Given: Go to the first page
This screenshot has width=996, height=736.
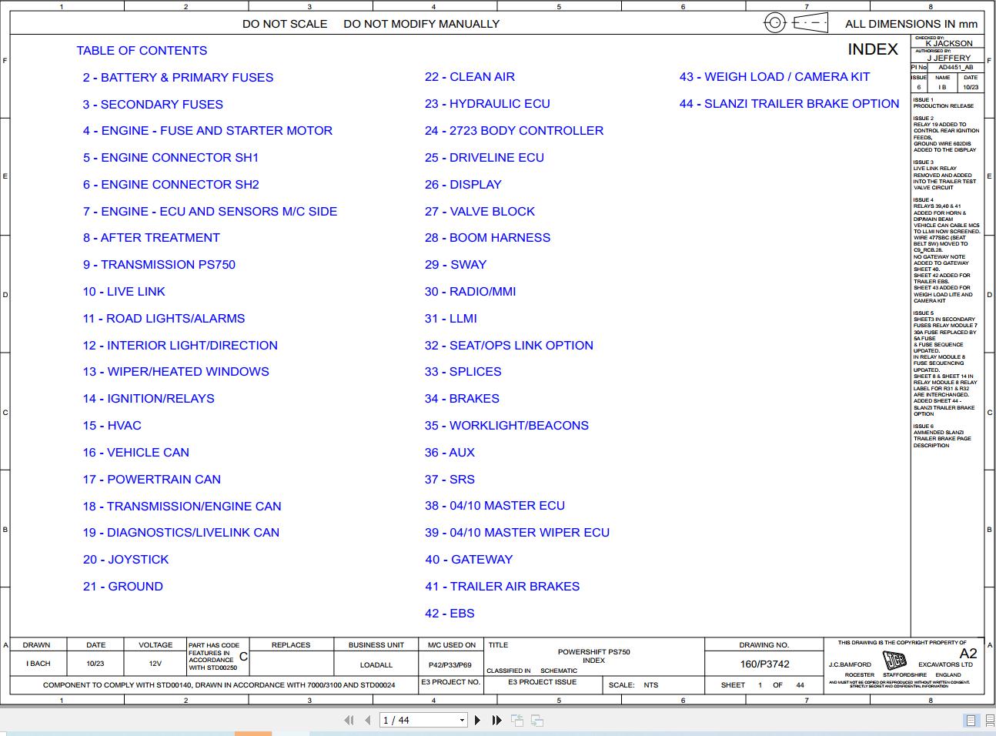Looking at the screenshot, I should coord(349,721).
